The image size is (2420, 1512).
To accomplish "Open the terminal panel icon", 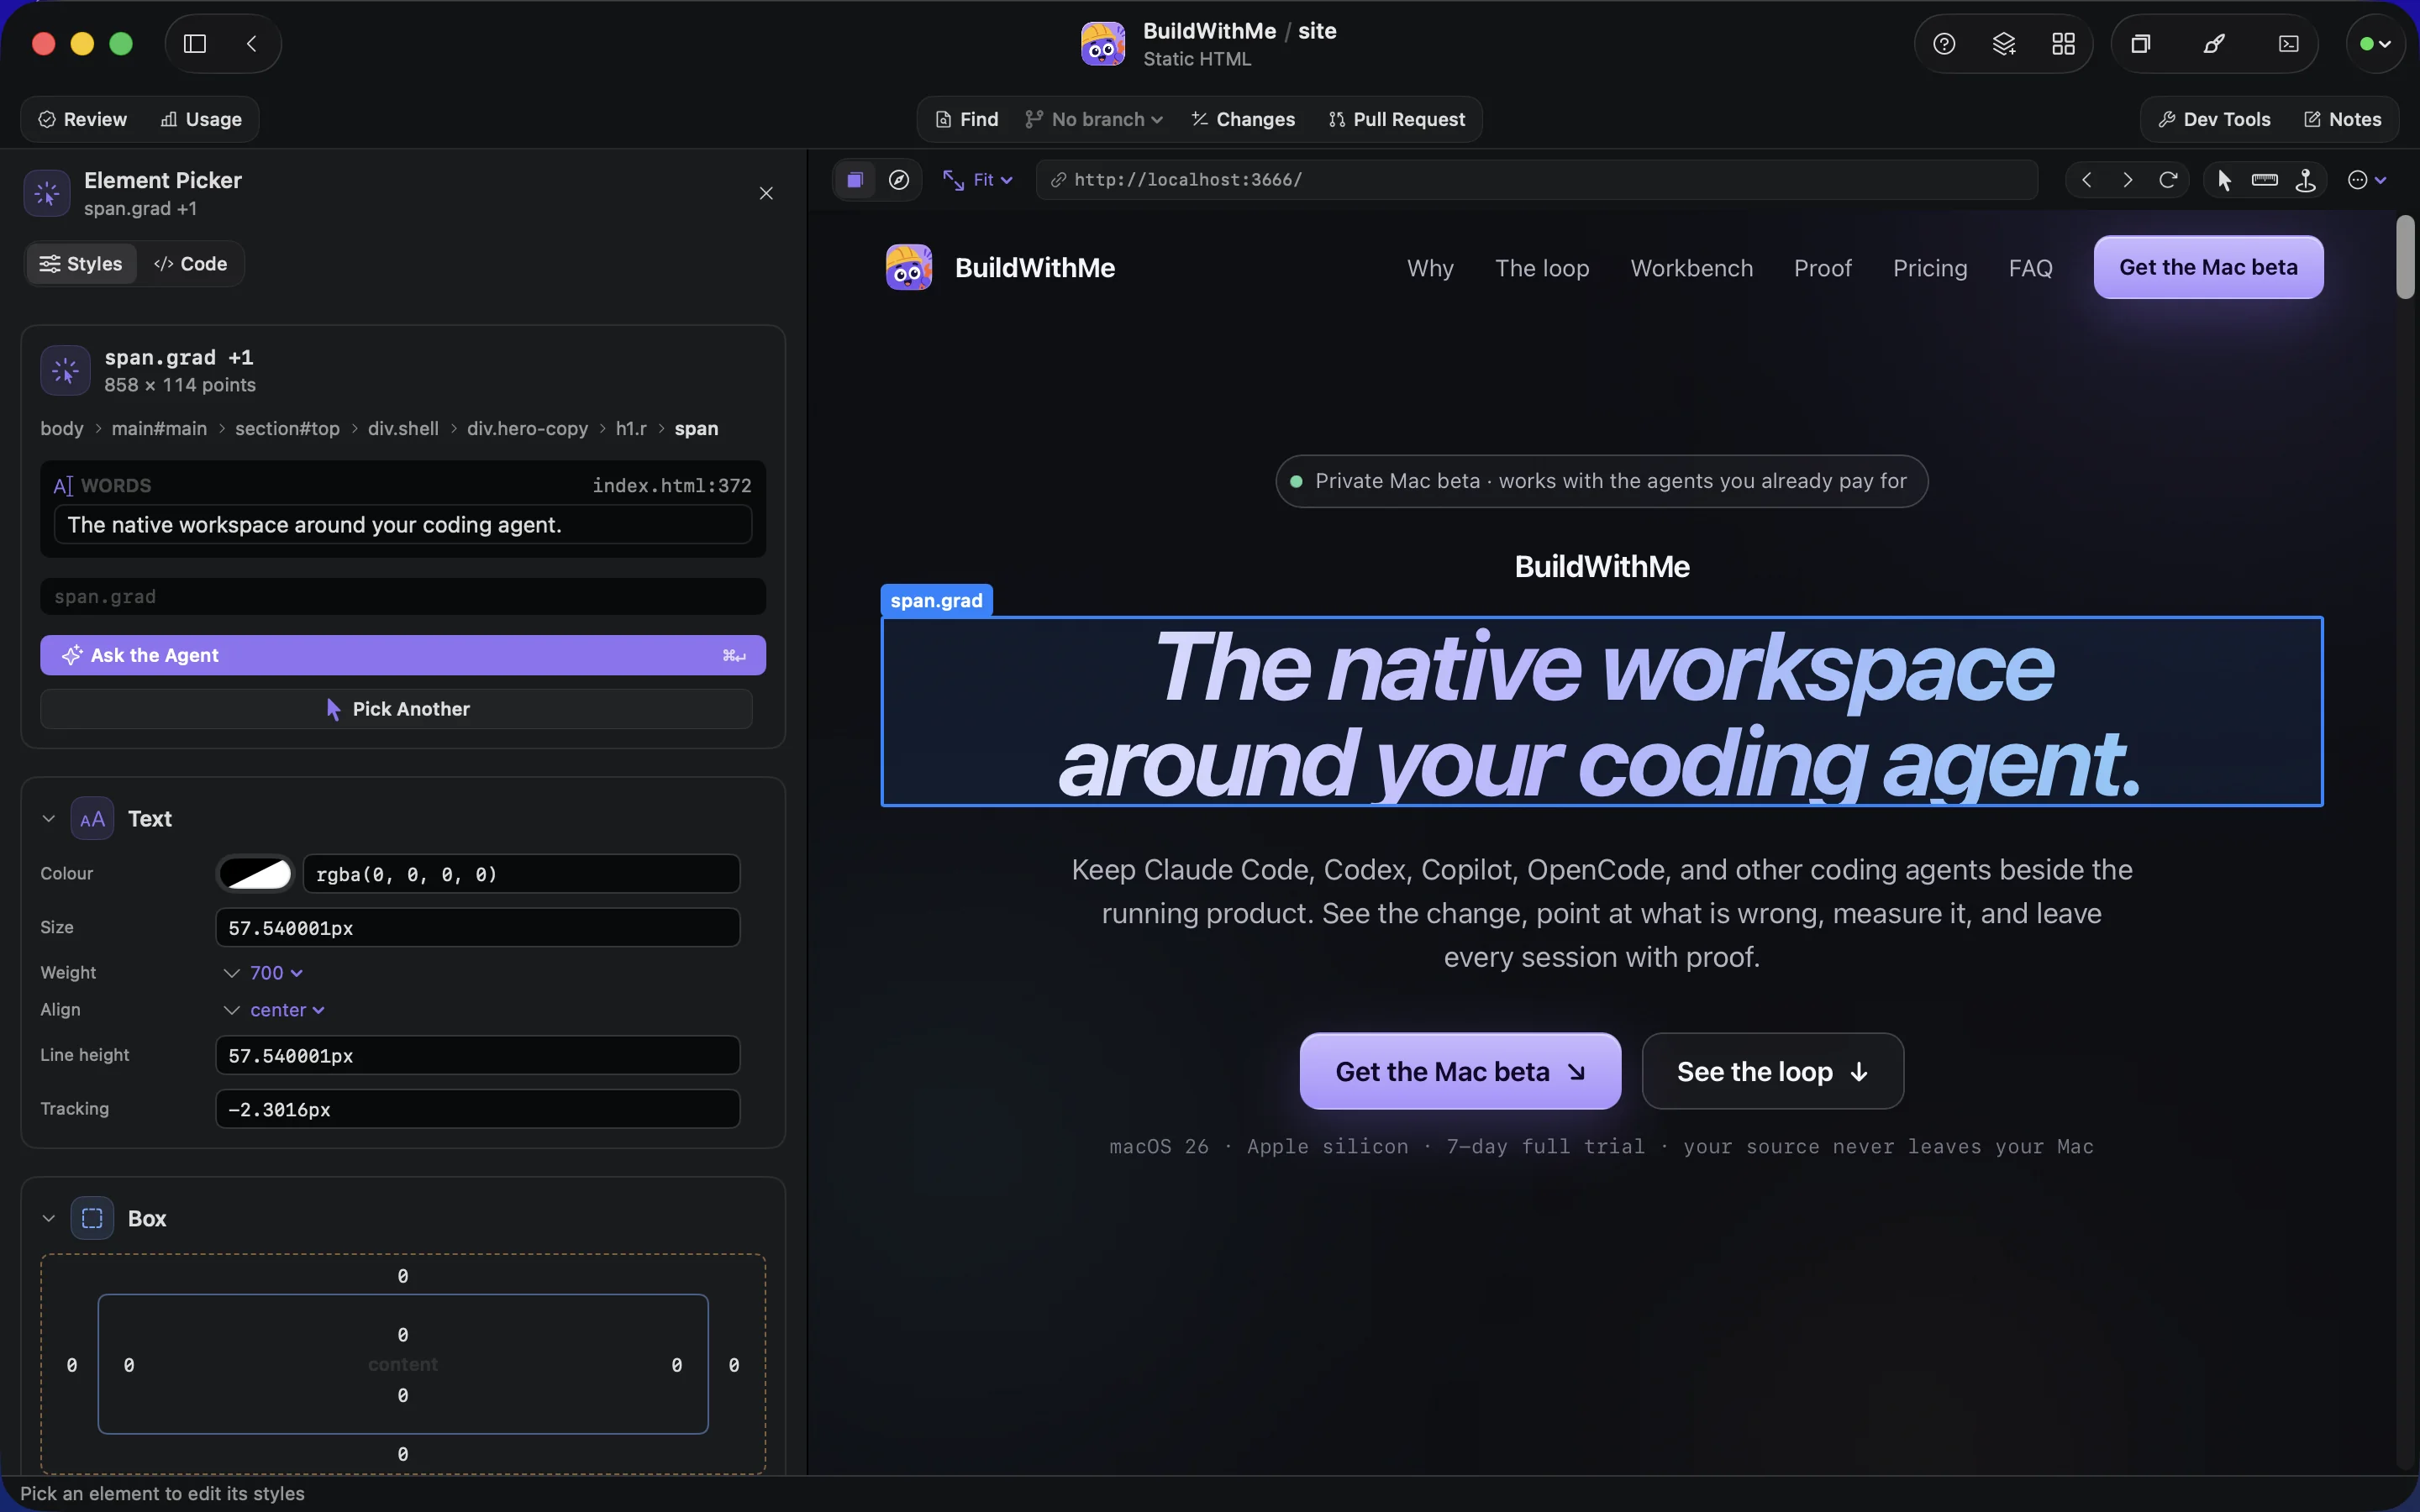I will point(2289,44).
